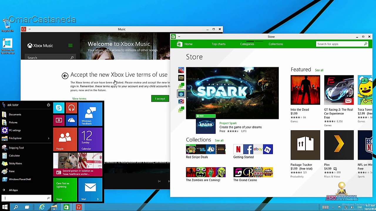Launch the Music headphones tile in Start menu
Viewport: 376px width, 211px height.
click(x=71, y=108)
